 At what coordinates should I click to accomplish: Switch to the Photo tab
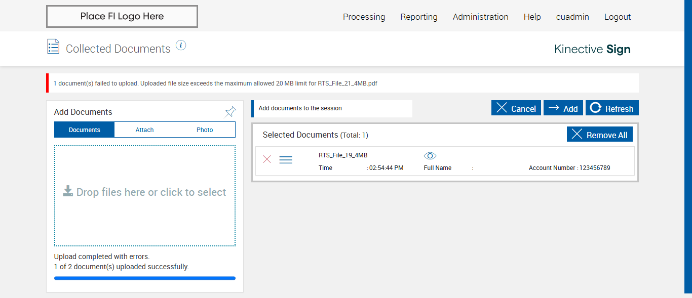205,130
